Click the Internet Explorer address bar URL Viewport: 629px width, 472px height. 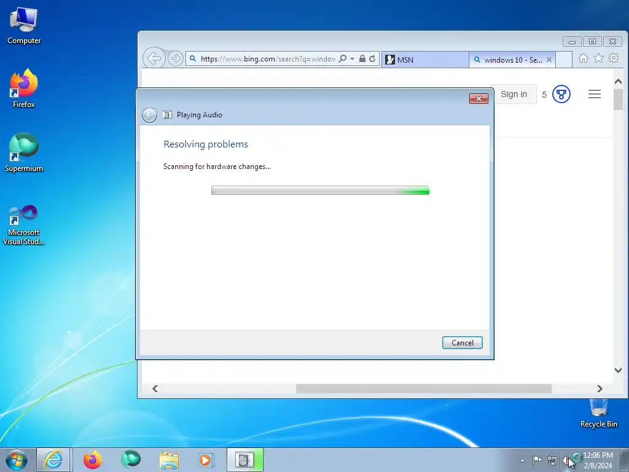[x=268, y=59]
